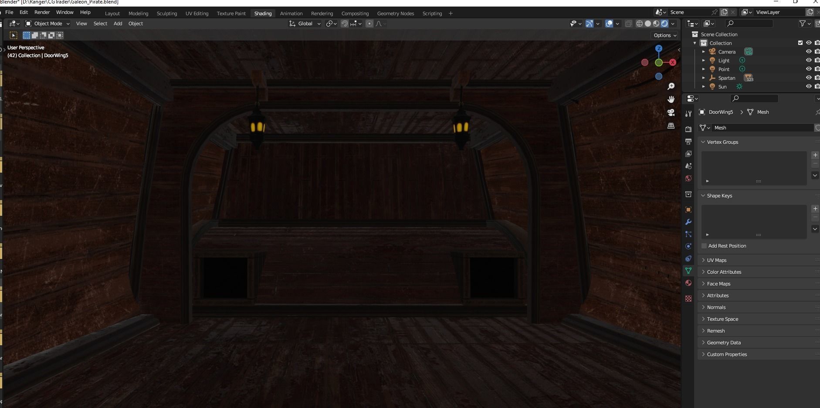Open the viewport shading settings dropdown arrow
Screen dimensions: 820x408
coord(673,24)
